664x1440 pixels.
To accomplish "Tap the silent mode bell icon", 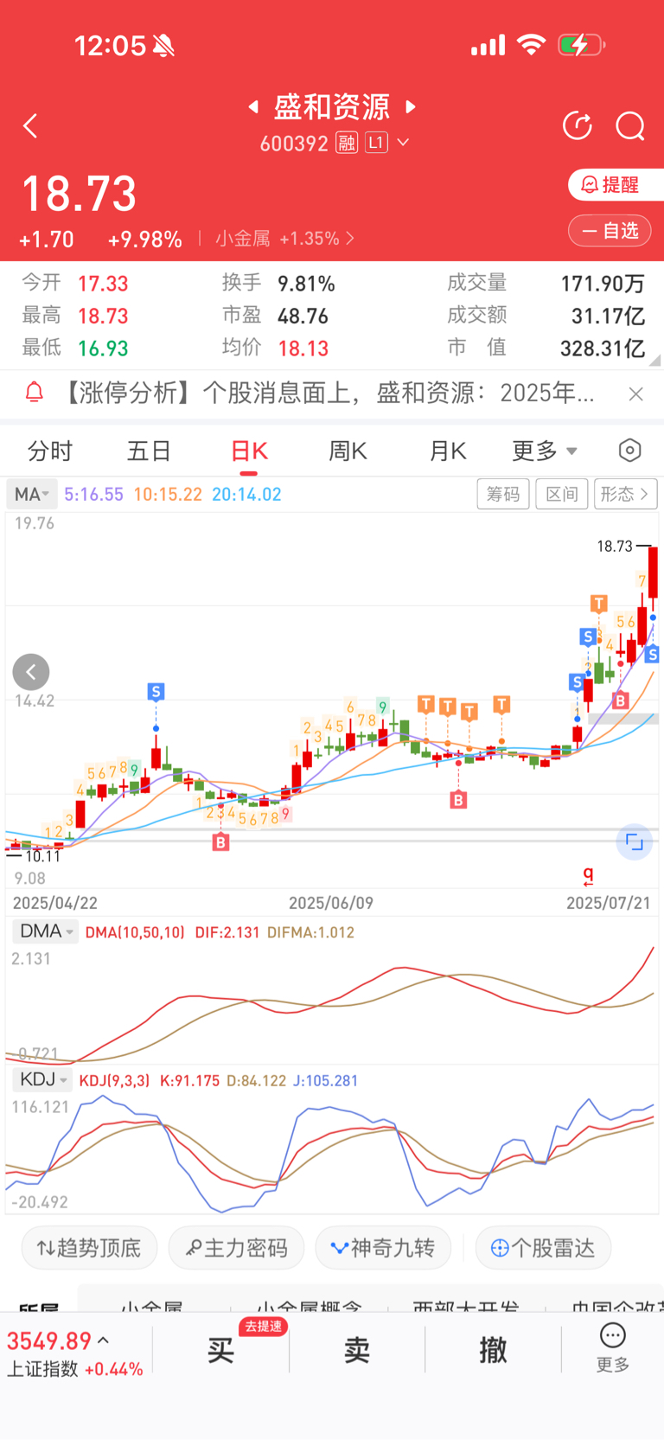I will (163, 46).
